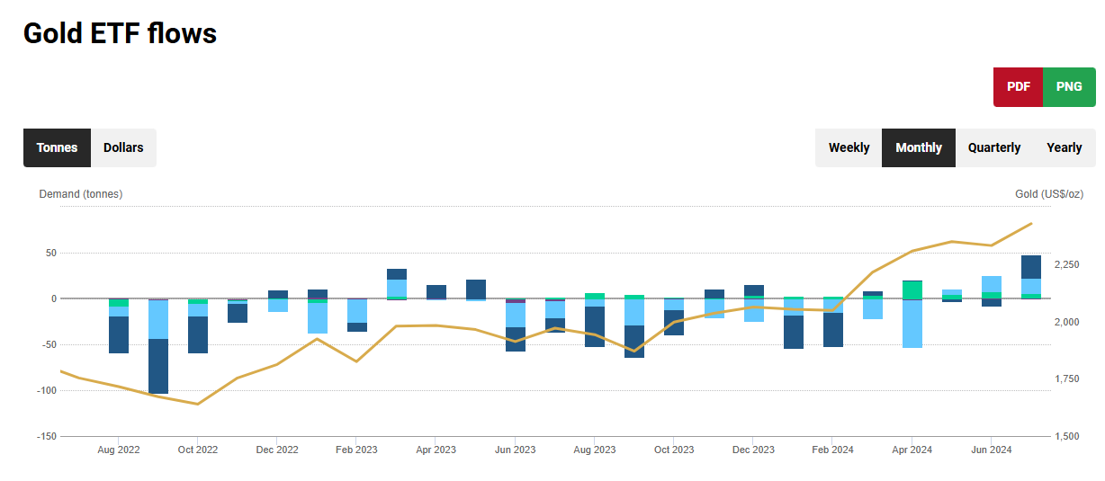Switch units to Tonnes
The width and height of the screenshot is (1105, 481).
point(57,147)
